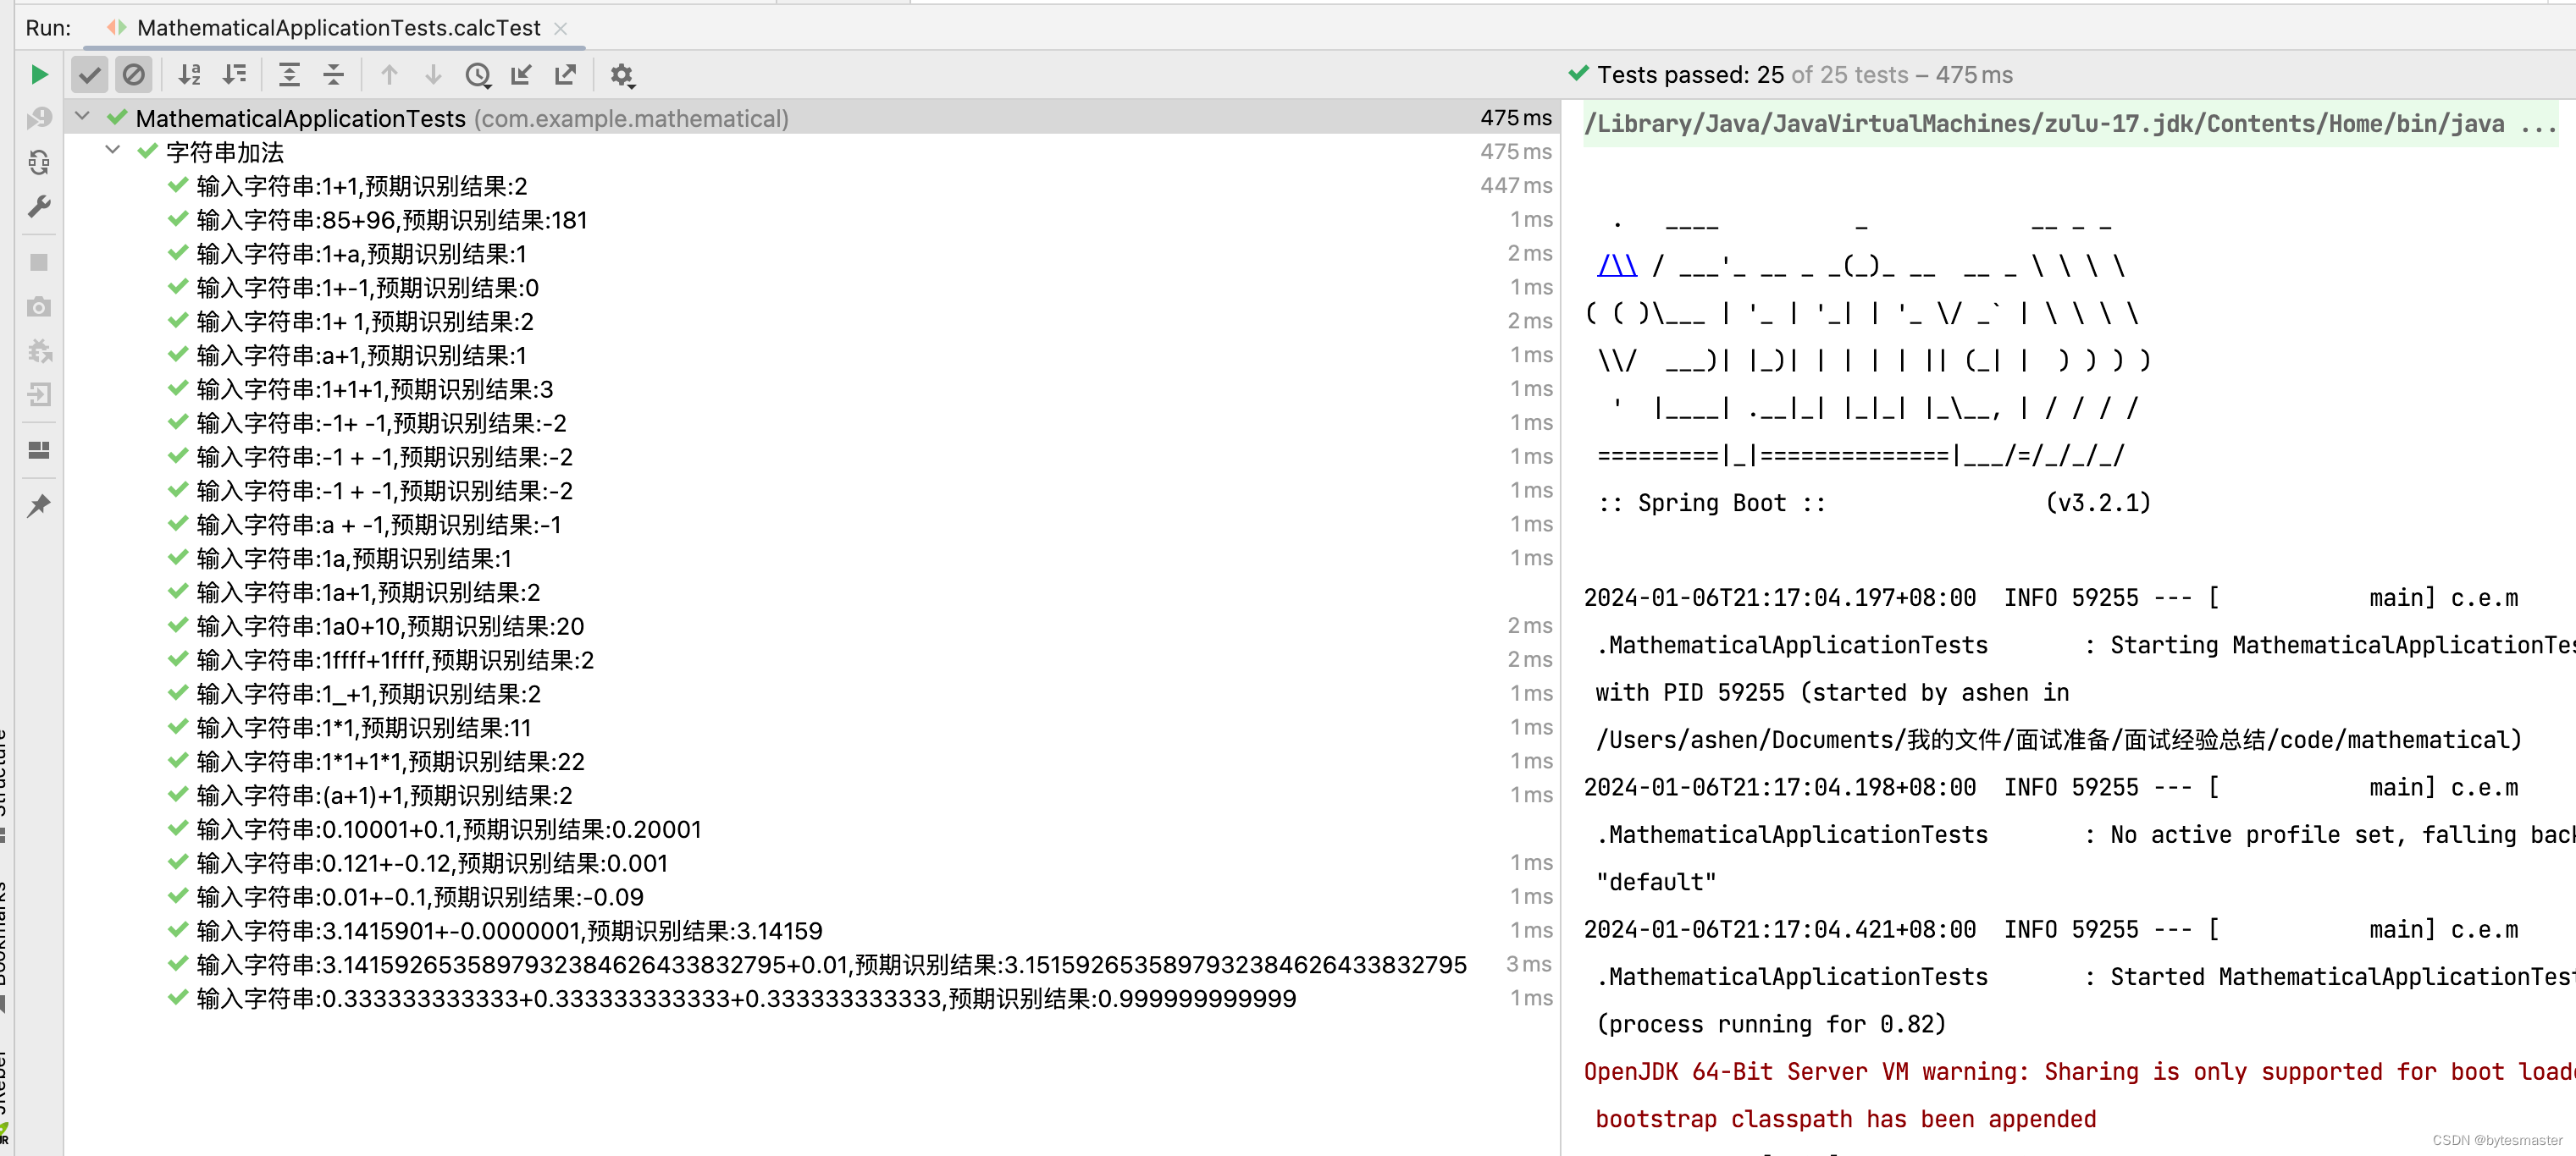Sort tests alphabetically
Screen dimensions: 2576x1156
coord(190,75)
